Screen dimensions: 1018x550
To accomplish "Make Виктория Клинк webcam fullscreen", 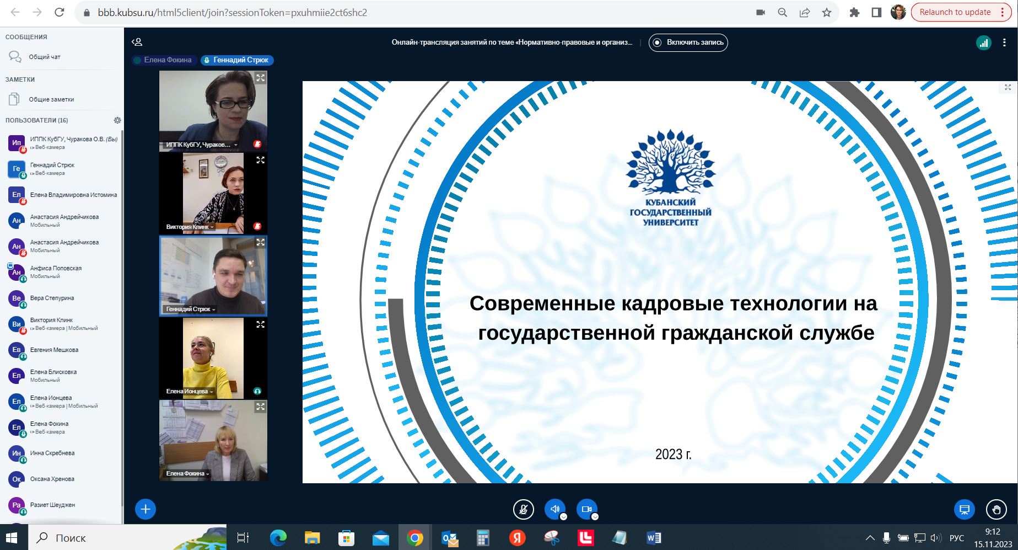I will (260, 160).
